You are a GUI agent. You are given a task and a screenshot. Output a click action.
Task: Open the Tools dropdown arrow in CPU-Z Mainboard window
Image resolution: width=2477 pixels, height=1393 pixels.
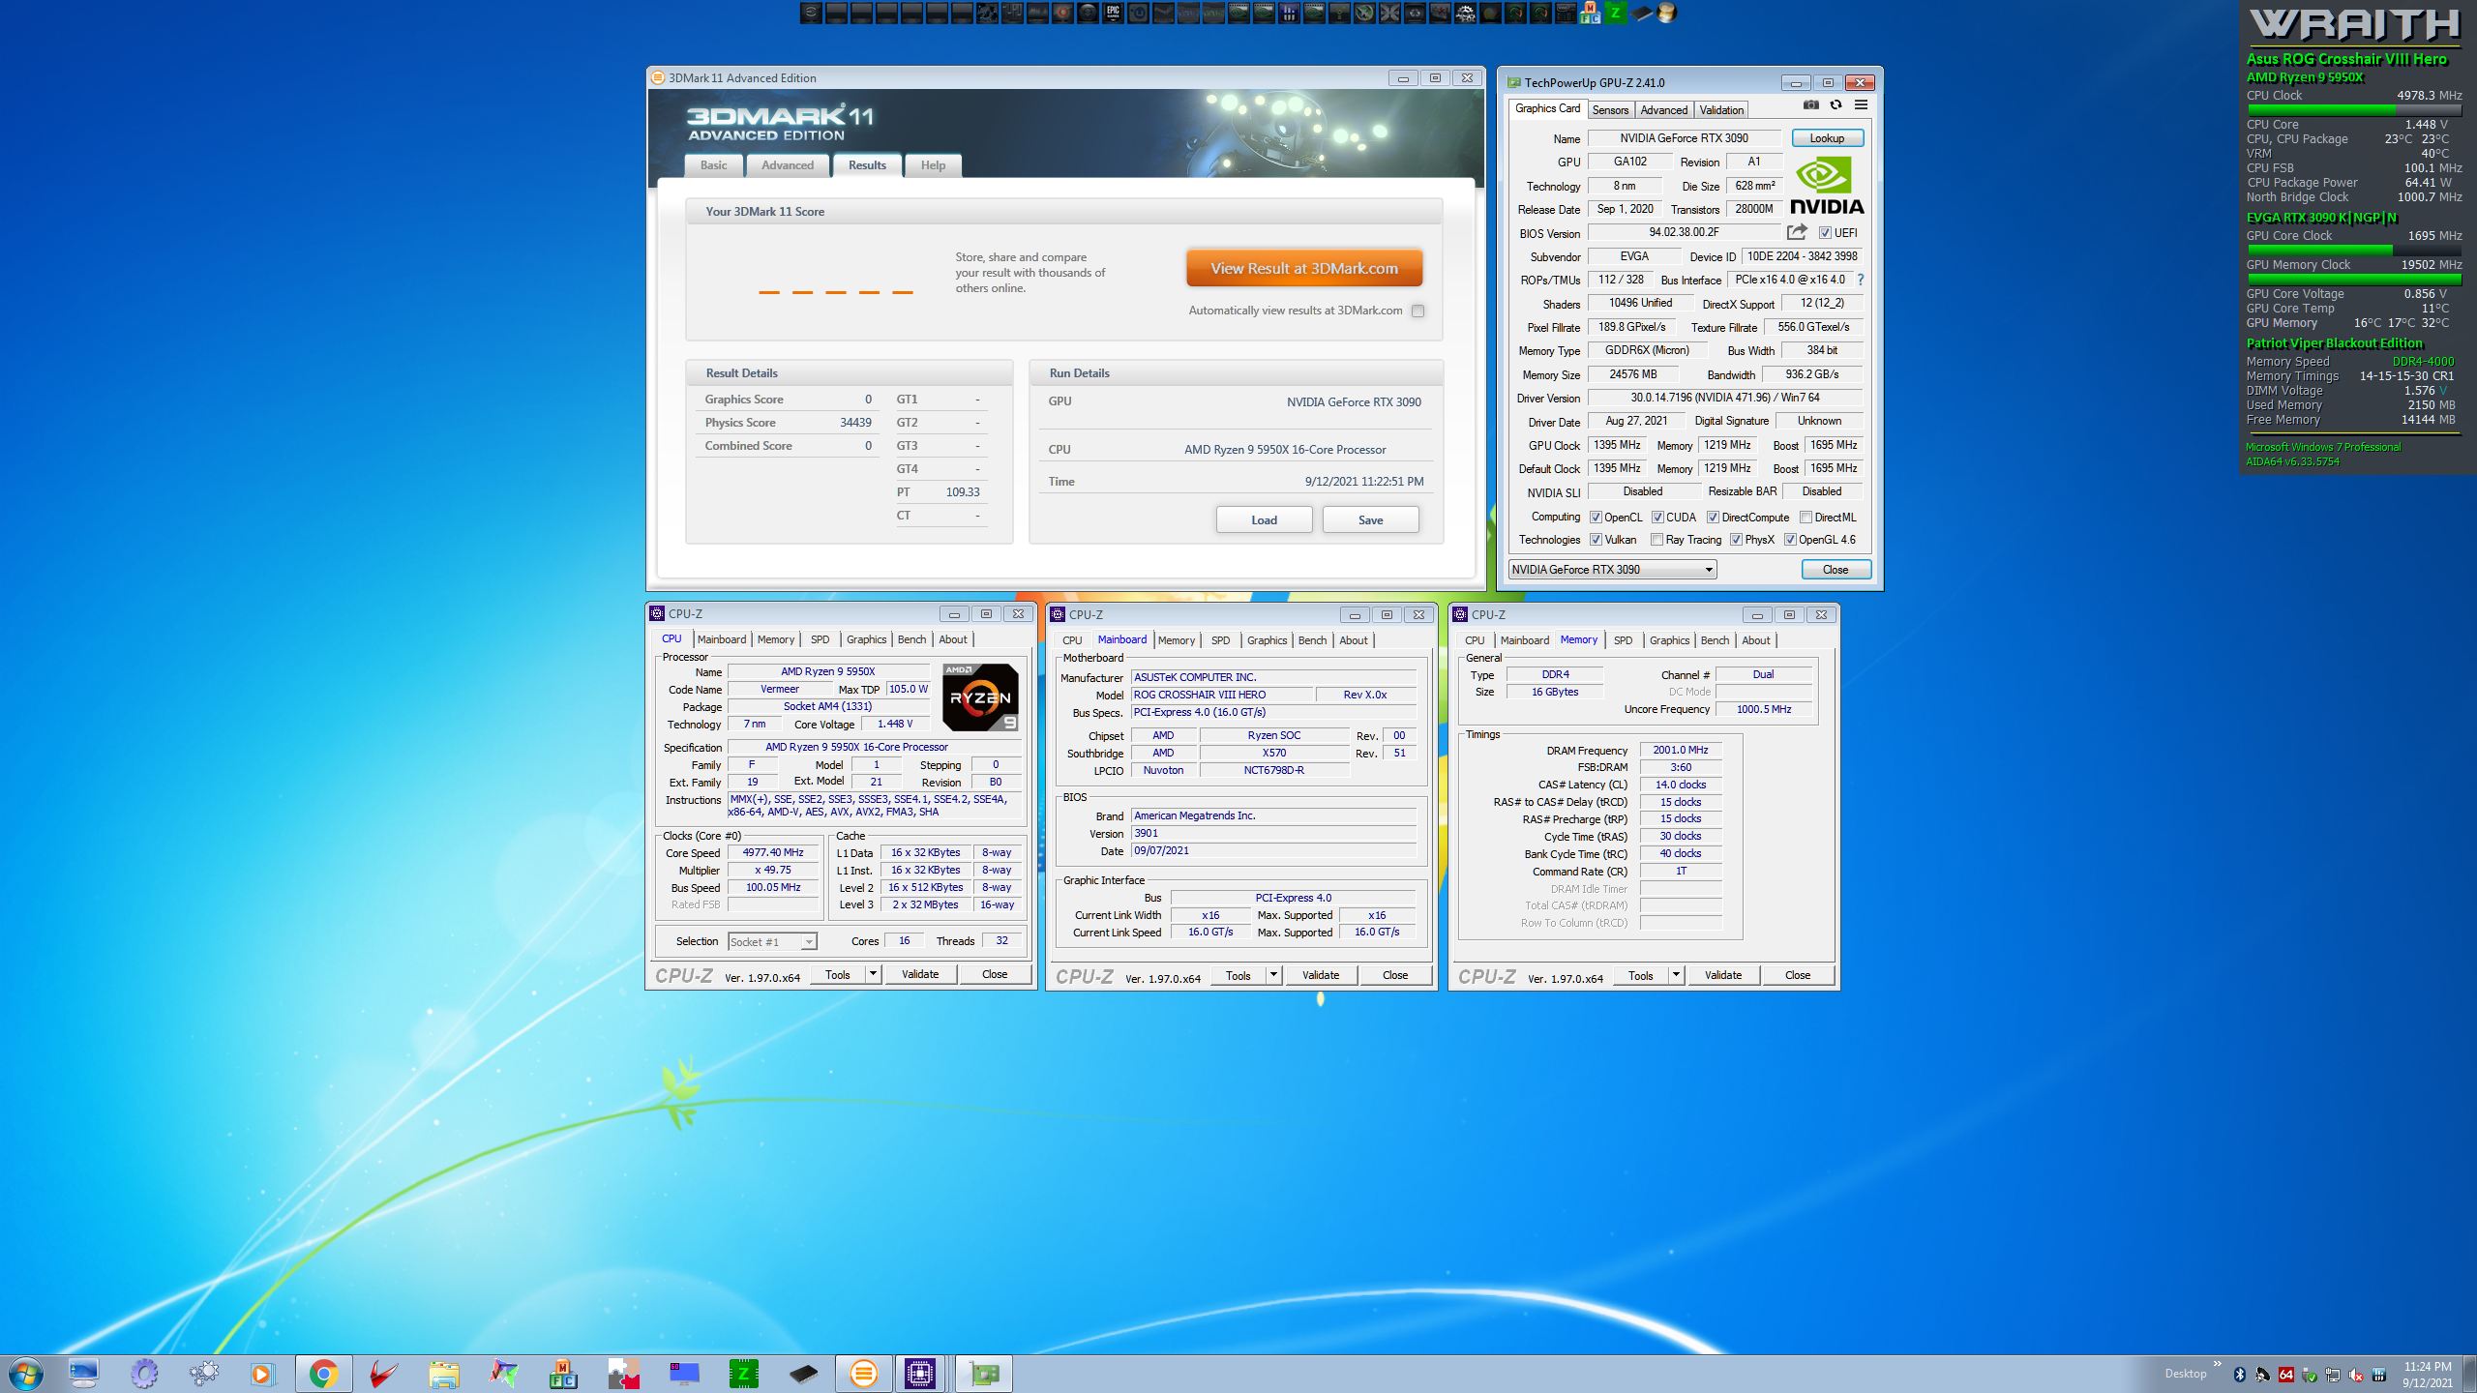click(1273, 975)
